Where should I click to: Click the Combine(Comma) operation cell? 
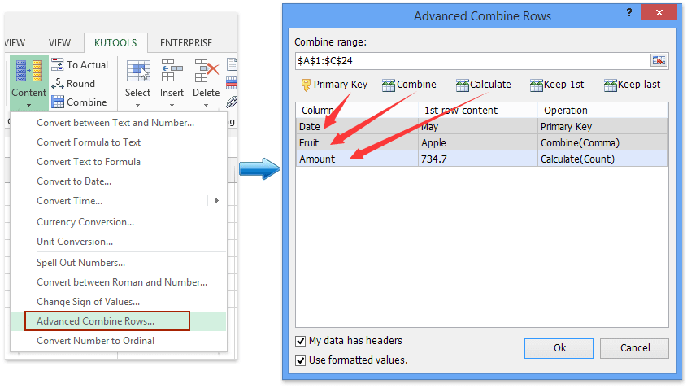(603, 142)
